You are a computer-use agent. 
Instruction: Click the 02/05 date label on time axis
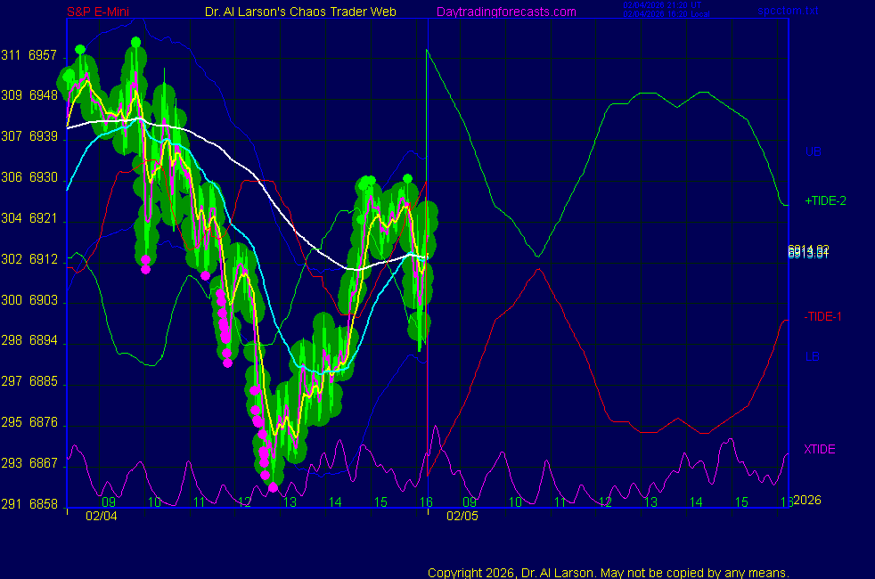point(462,516)
